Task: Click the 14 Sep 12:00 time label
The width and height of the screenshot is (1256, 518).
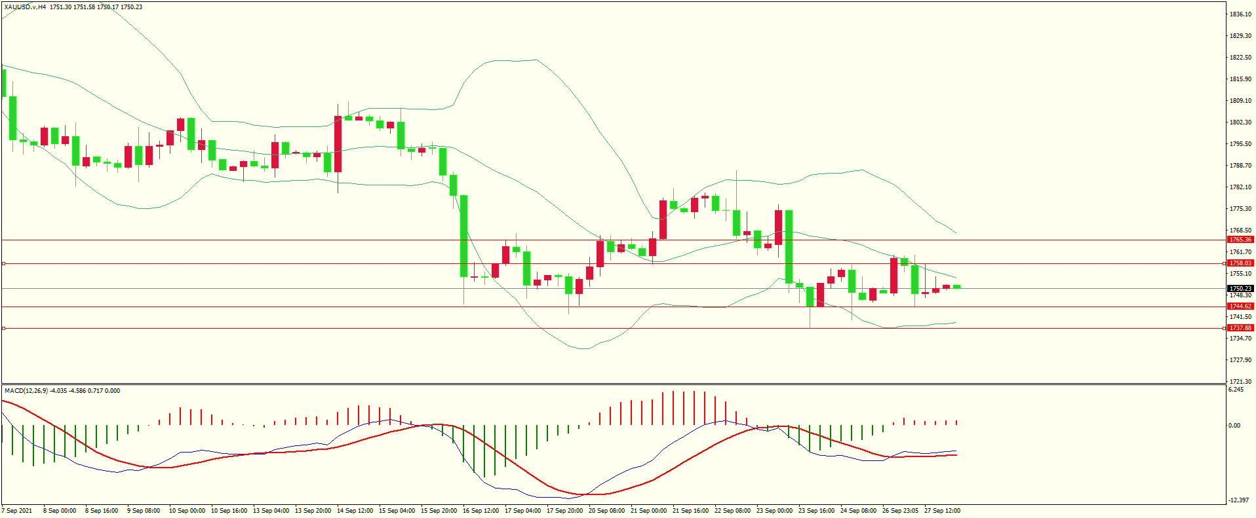Action: tap(355, 511)
